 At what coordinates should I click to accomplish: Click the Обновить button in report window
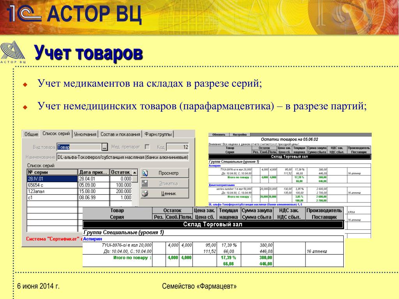(219, 135)
